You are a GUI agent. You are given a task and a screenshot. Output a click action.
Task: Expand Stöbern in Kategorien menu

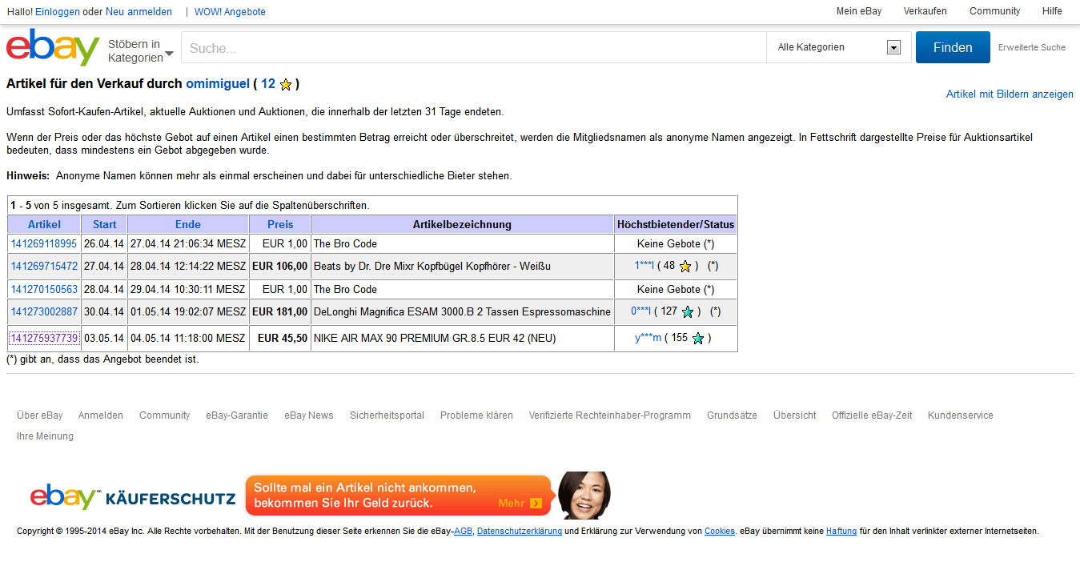click(141, 50)
